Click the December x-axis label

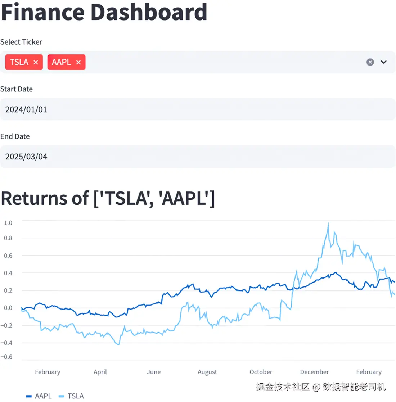[314, 372]
